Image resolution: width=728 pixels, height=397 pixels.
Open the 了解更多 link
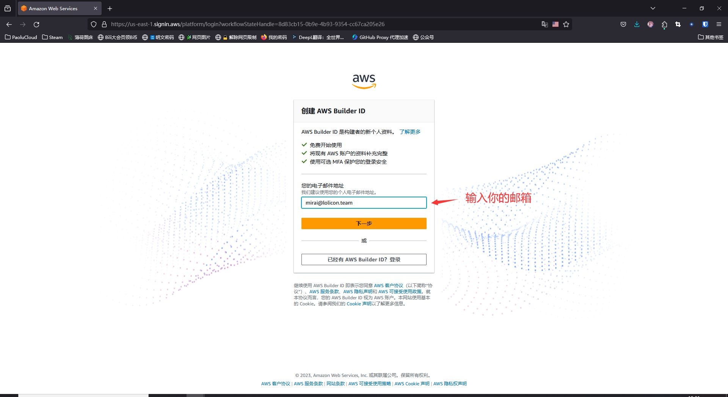point(410,132)
